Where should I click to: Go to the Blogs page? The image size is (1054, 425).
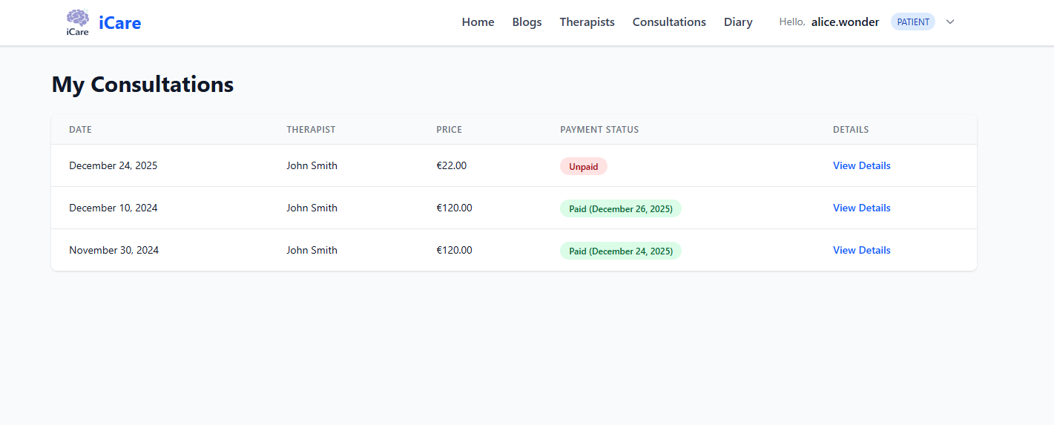click(x=527, y=22)
